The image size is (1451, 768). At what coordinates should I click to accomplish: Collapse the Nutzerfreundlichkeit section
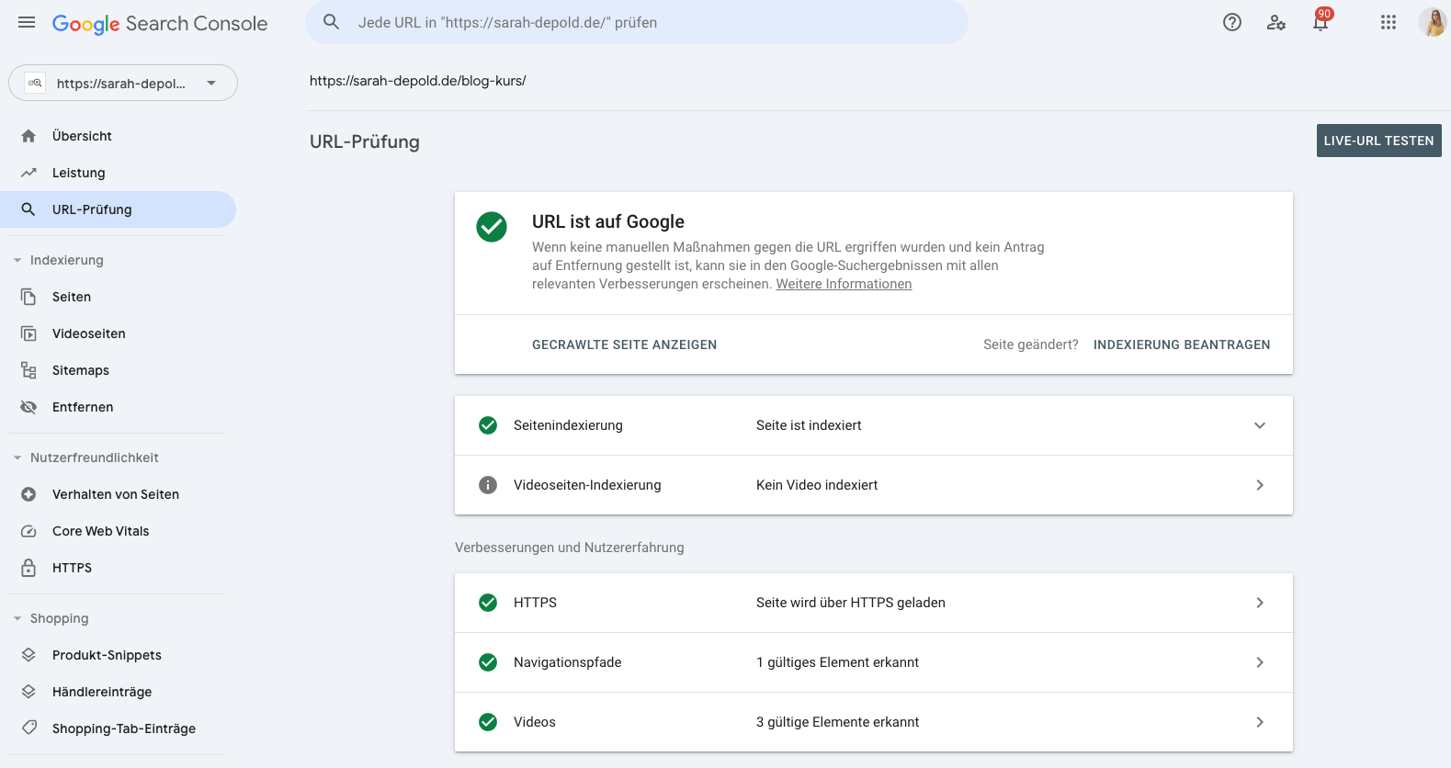pos(17,457)
